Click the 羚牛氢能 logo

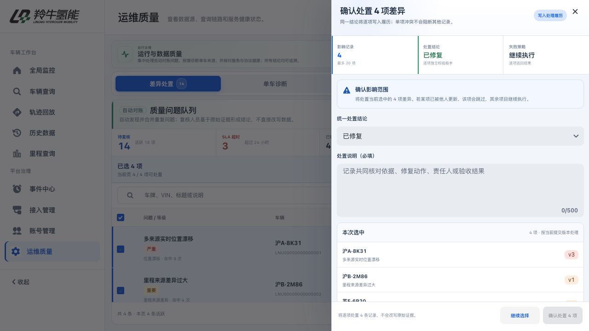pos(44,16)
